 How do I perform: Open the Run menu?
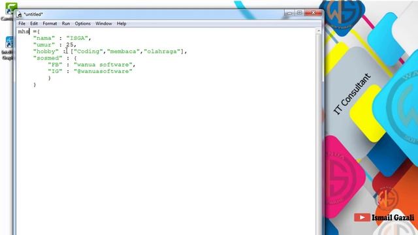pyautogui.click(x=66, y=23)
